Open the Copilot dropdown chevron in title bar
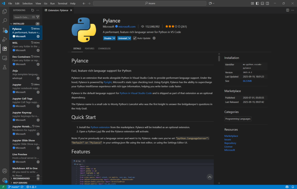 (x=213, y=3)
